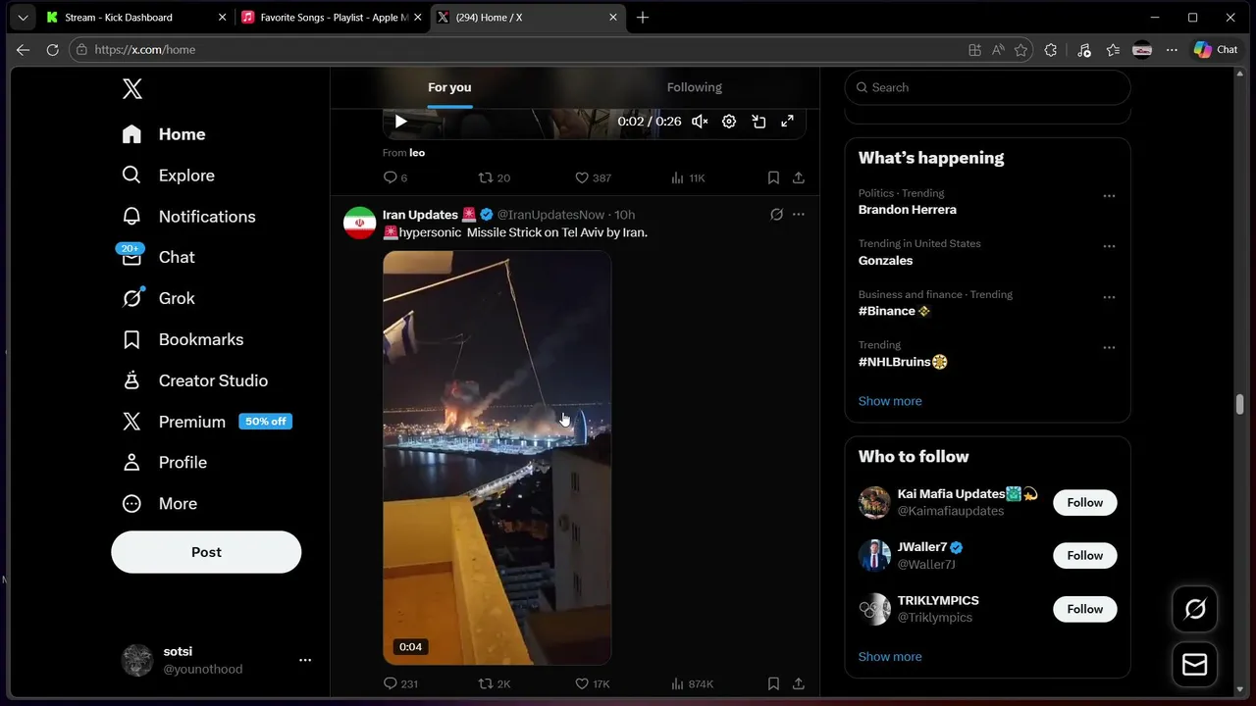1256x706 pixels.
Task: Open the More menu in the sidebar
Action: point(160,503)
